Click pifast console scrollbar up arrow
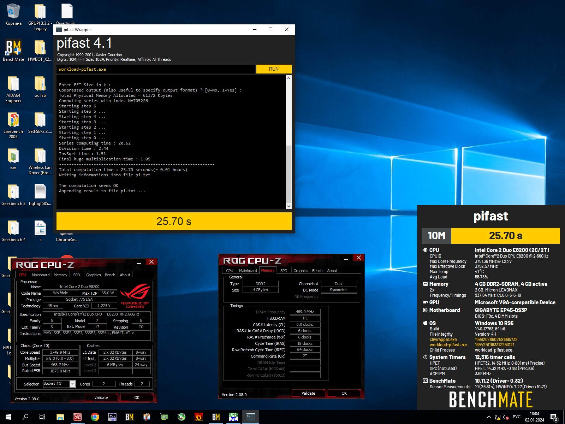Screen dimensions: 565x424 click(x=289, y=78)
